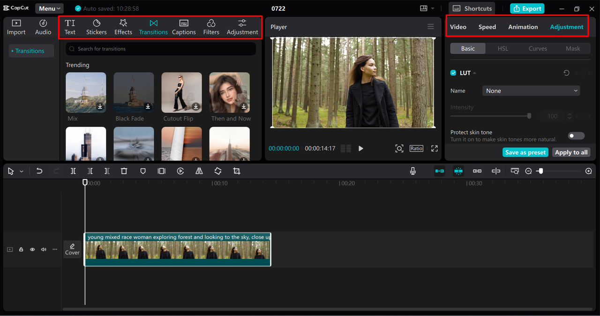Hide the video track with eye icon
This screenshot has height=316, width=600.
click(x=32, y=249)
